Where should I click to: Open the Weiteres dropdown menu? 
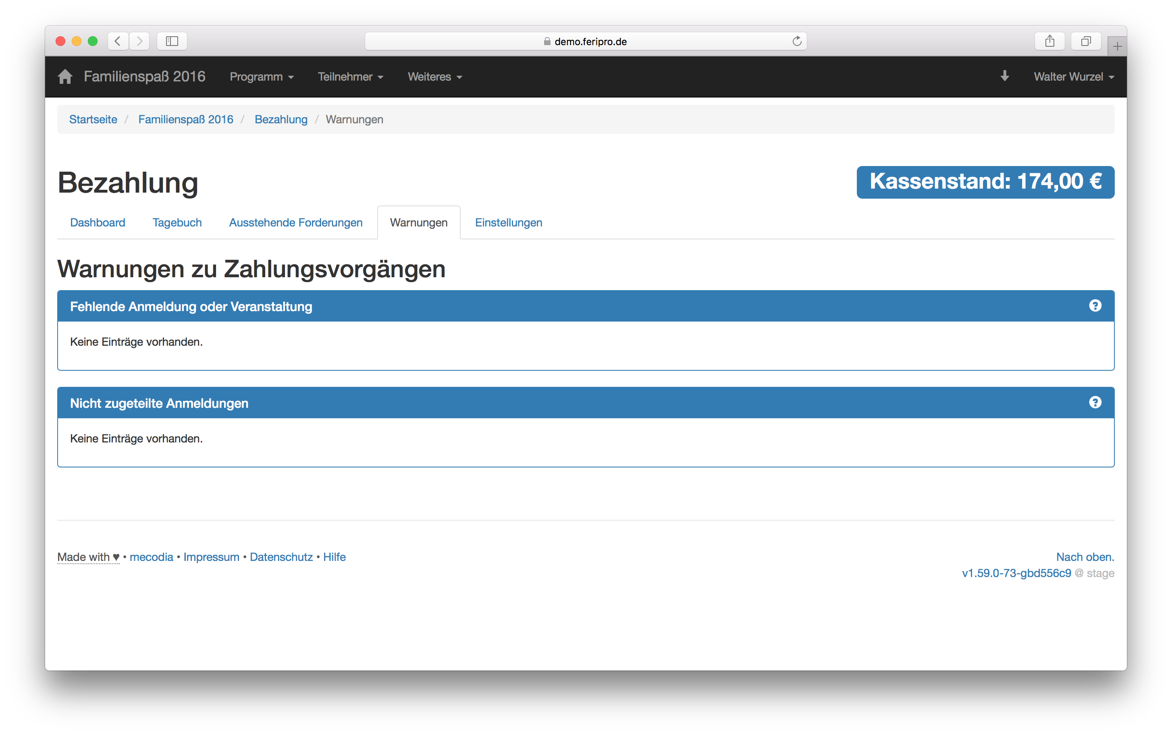click(x=434, y=77)
